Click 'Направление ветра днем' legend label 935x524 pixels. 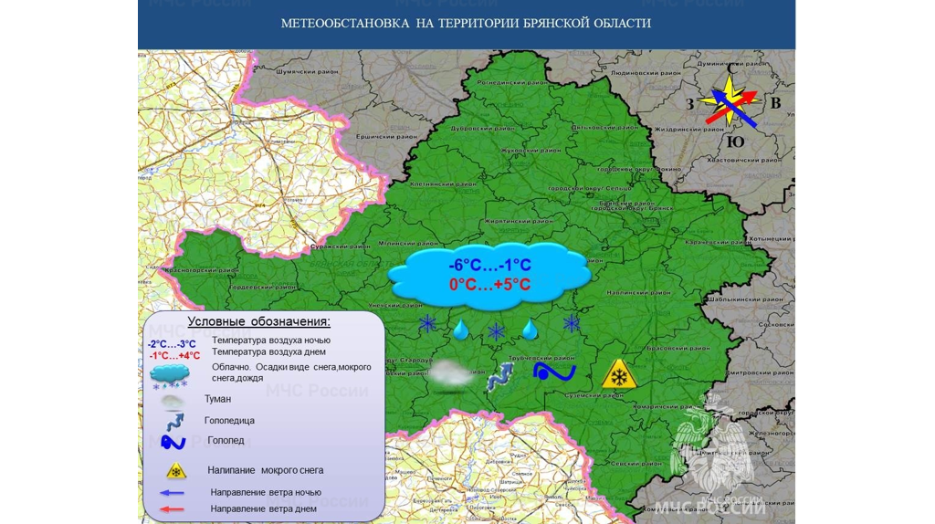click(x=264, y=509)
